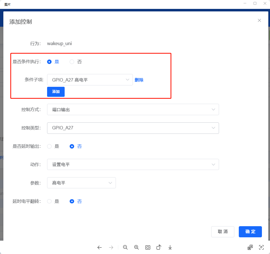
Task: Open the 参数 dropdown showing 高电平
Action: [81, 183]
